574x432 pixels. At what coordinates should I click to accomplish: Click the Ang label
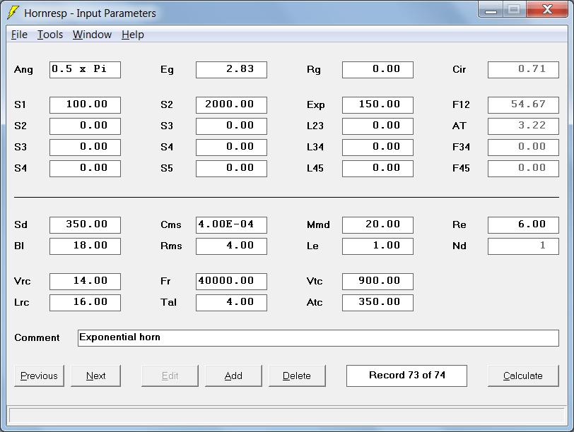[x=23, y=70]
